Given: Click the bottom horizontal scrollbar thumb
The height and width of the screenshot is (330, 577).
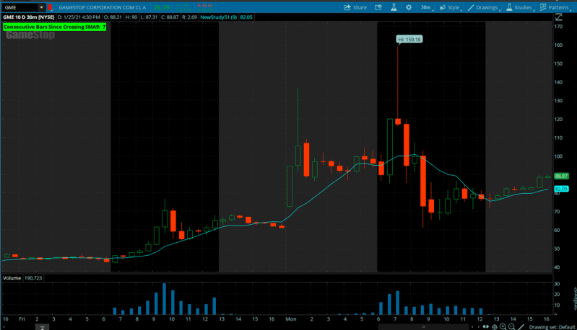Looking at the screenshot, I should [424, 326].
